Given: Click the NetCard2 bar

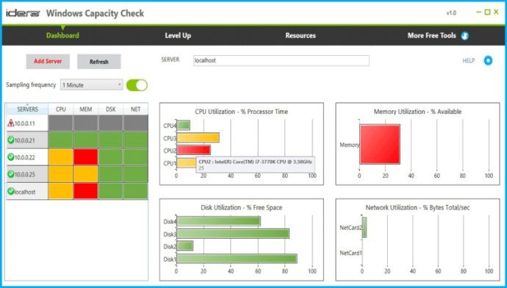Looking at the screenshot, I should [x=364, y=228].
